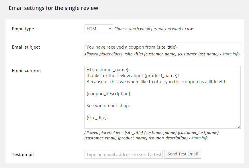Open More info link after {coupon_description} hint

pyautogui.click(x=200, y=138)
